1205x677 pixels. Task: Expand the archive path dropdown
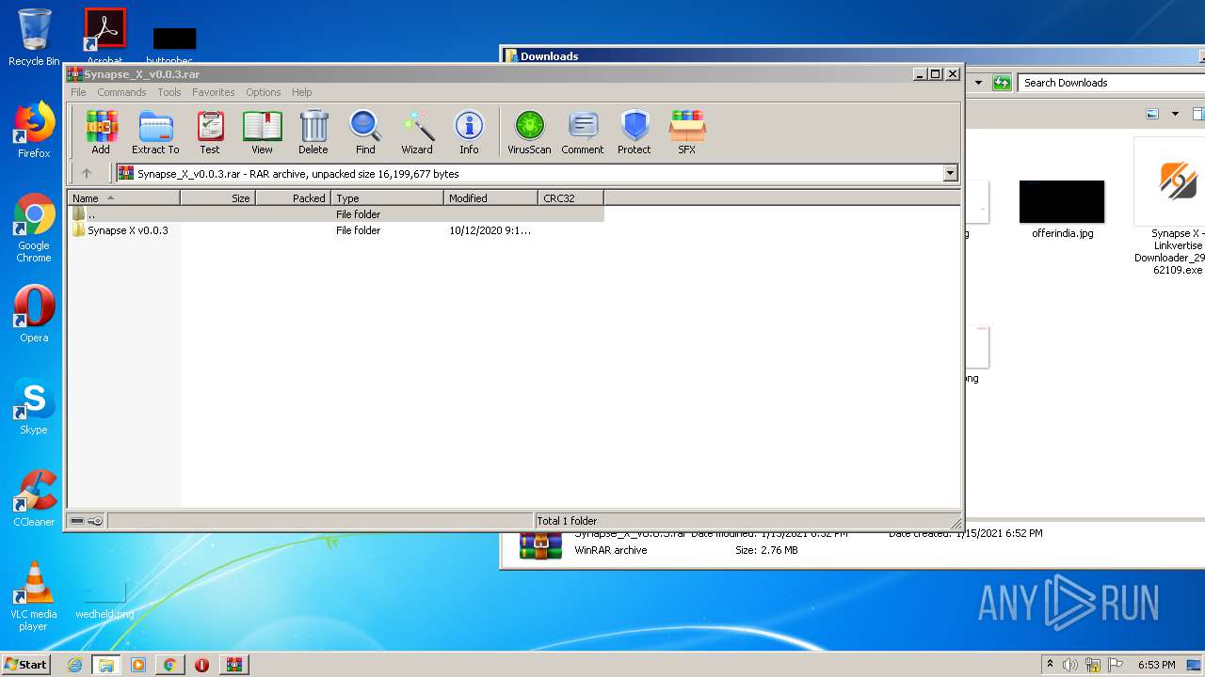point(950,173)
